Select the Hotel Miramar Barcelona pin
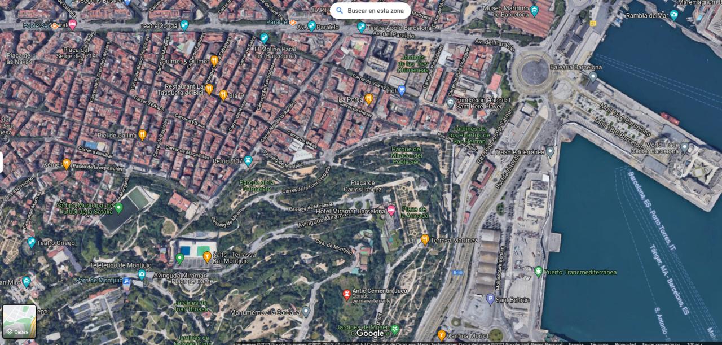The image size is (722, 345). 391,211
